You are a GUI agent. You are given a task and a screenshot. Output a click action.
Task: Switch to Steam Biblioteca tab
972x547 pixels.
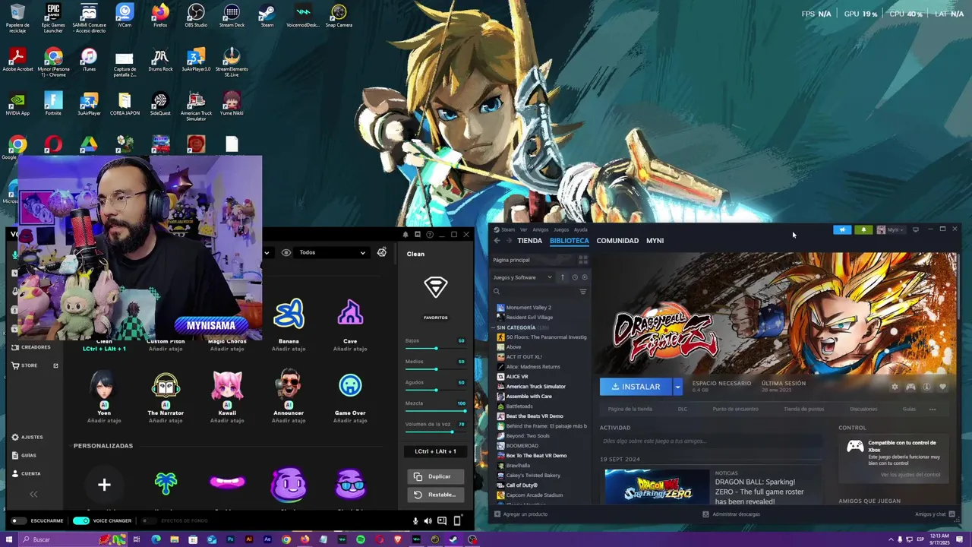pos(569,240)
